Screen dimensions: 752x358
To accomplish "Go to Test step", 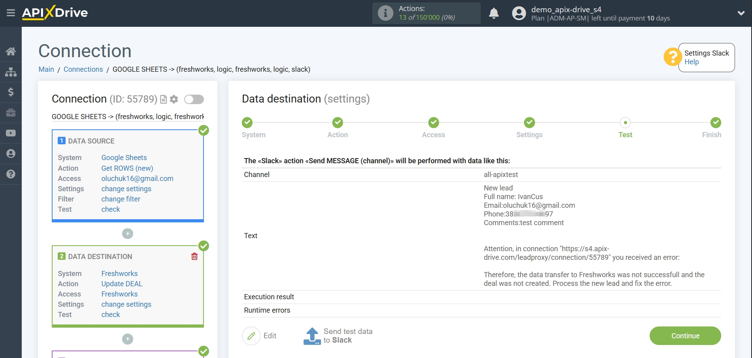I will 626,123.
